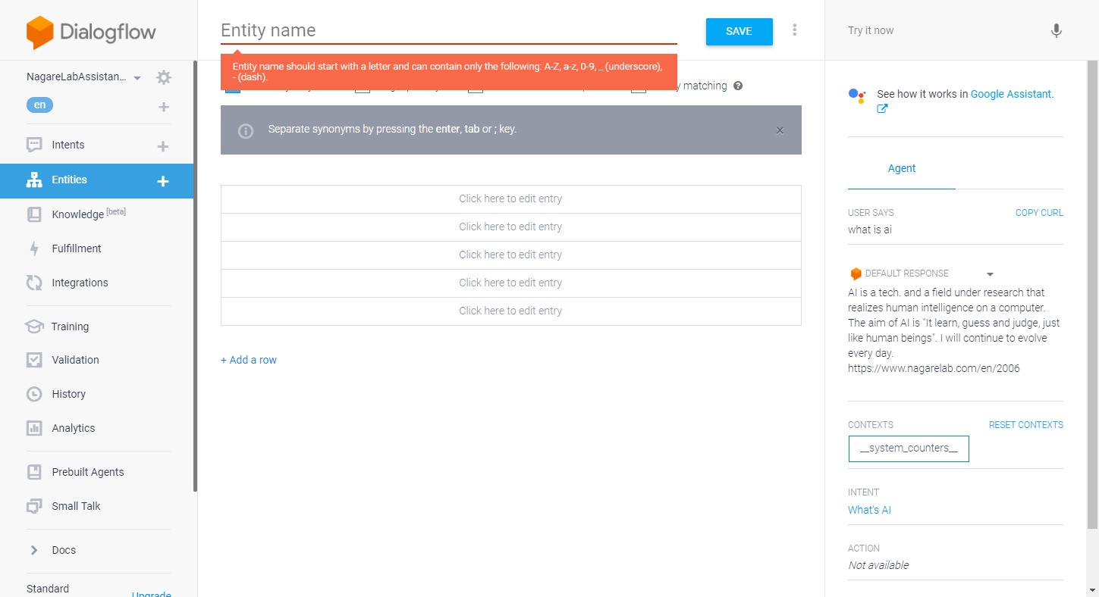Open the NagareLabAssistant agent dropdown
Image resolution: width=1099 pixels, height=597 pixels.
click(x=137, y=78)
